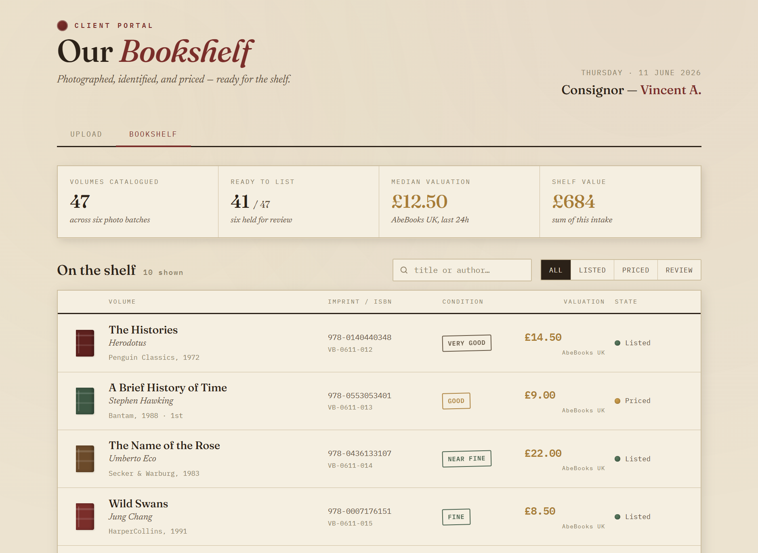Filter shelf by Listed
Image resolution: width=758 pixels, height=553 pixels.
(592, 270)
